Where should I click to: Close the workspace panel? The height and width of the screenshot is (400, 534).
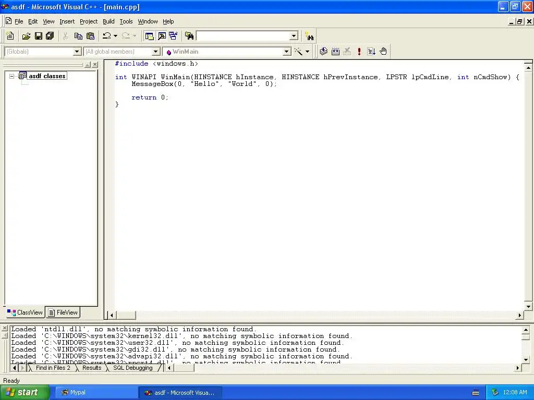(95, 64)
